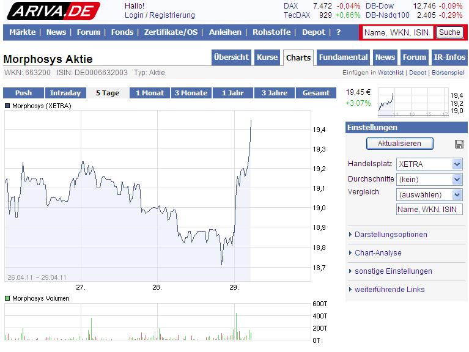Open the Forum tab for Morphosys
Screen dimensions: 469x352
[414, 57]
